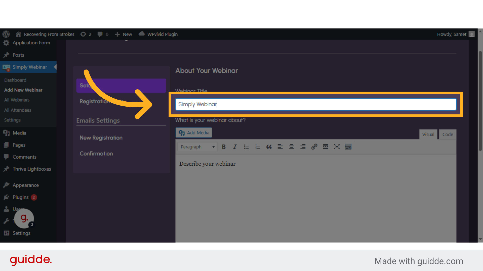Viewport: 483px width, 271px height.
Task: Click the Comments sidebar icon
Action: coord(6,157)
